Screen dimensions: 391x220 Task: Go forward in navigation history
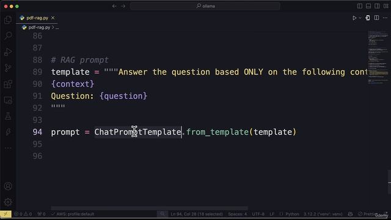point(123,6)
